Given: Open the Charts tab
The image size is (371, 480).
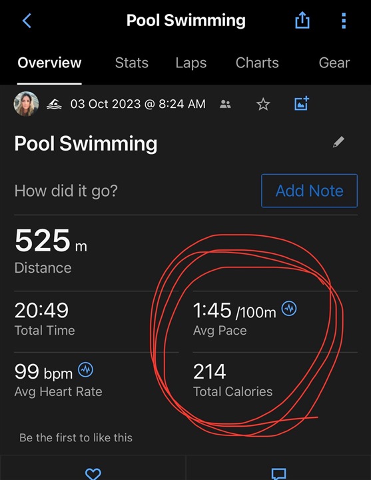Looking at the screenshot, I should pos(257,63).
